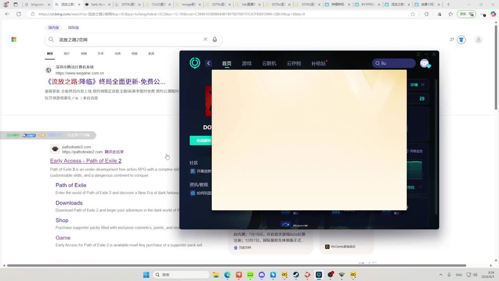Screen dimensions: 499x281
Task: Open the accelerator hamburger menu
Action: 418,54
